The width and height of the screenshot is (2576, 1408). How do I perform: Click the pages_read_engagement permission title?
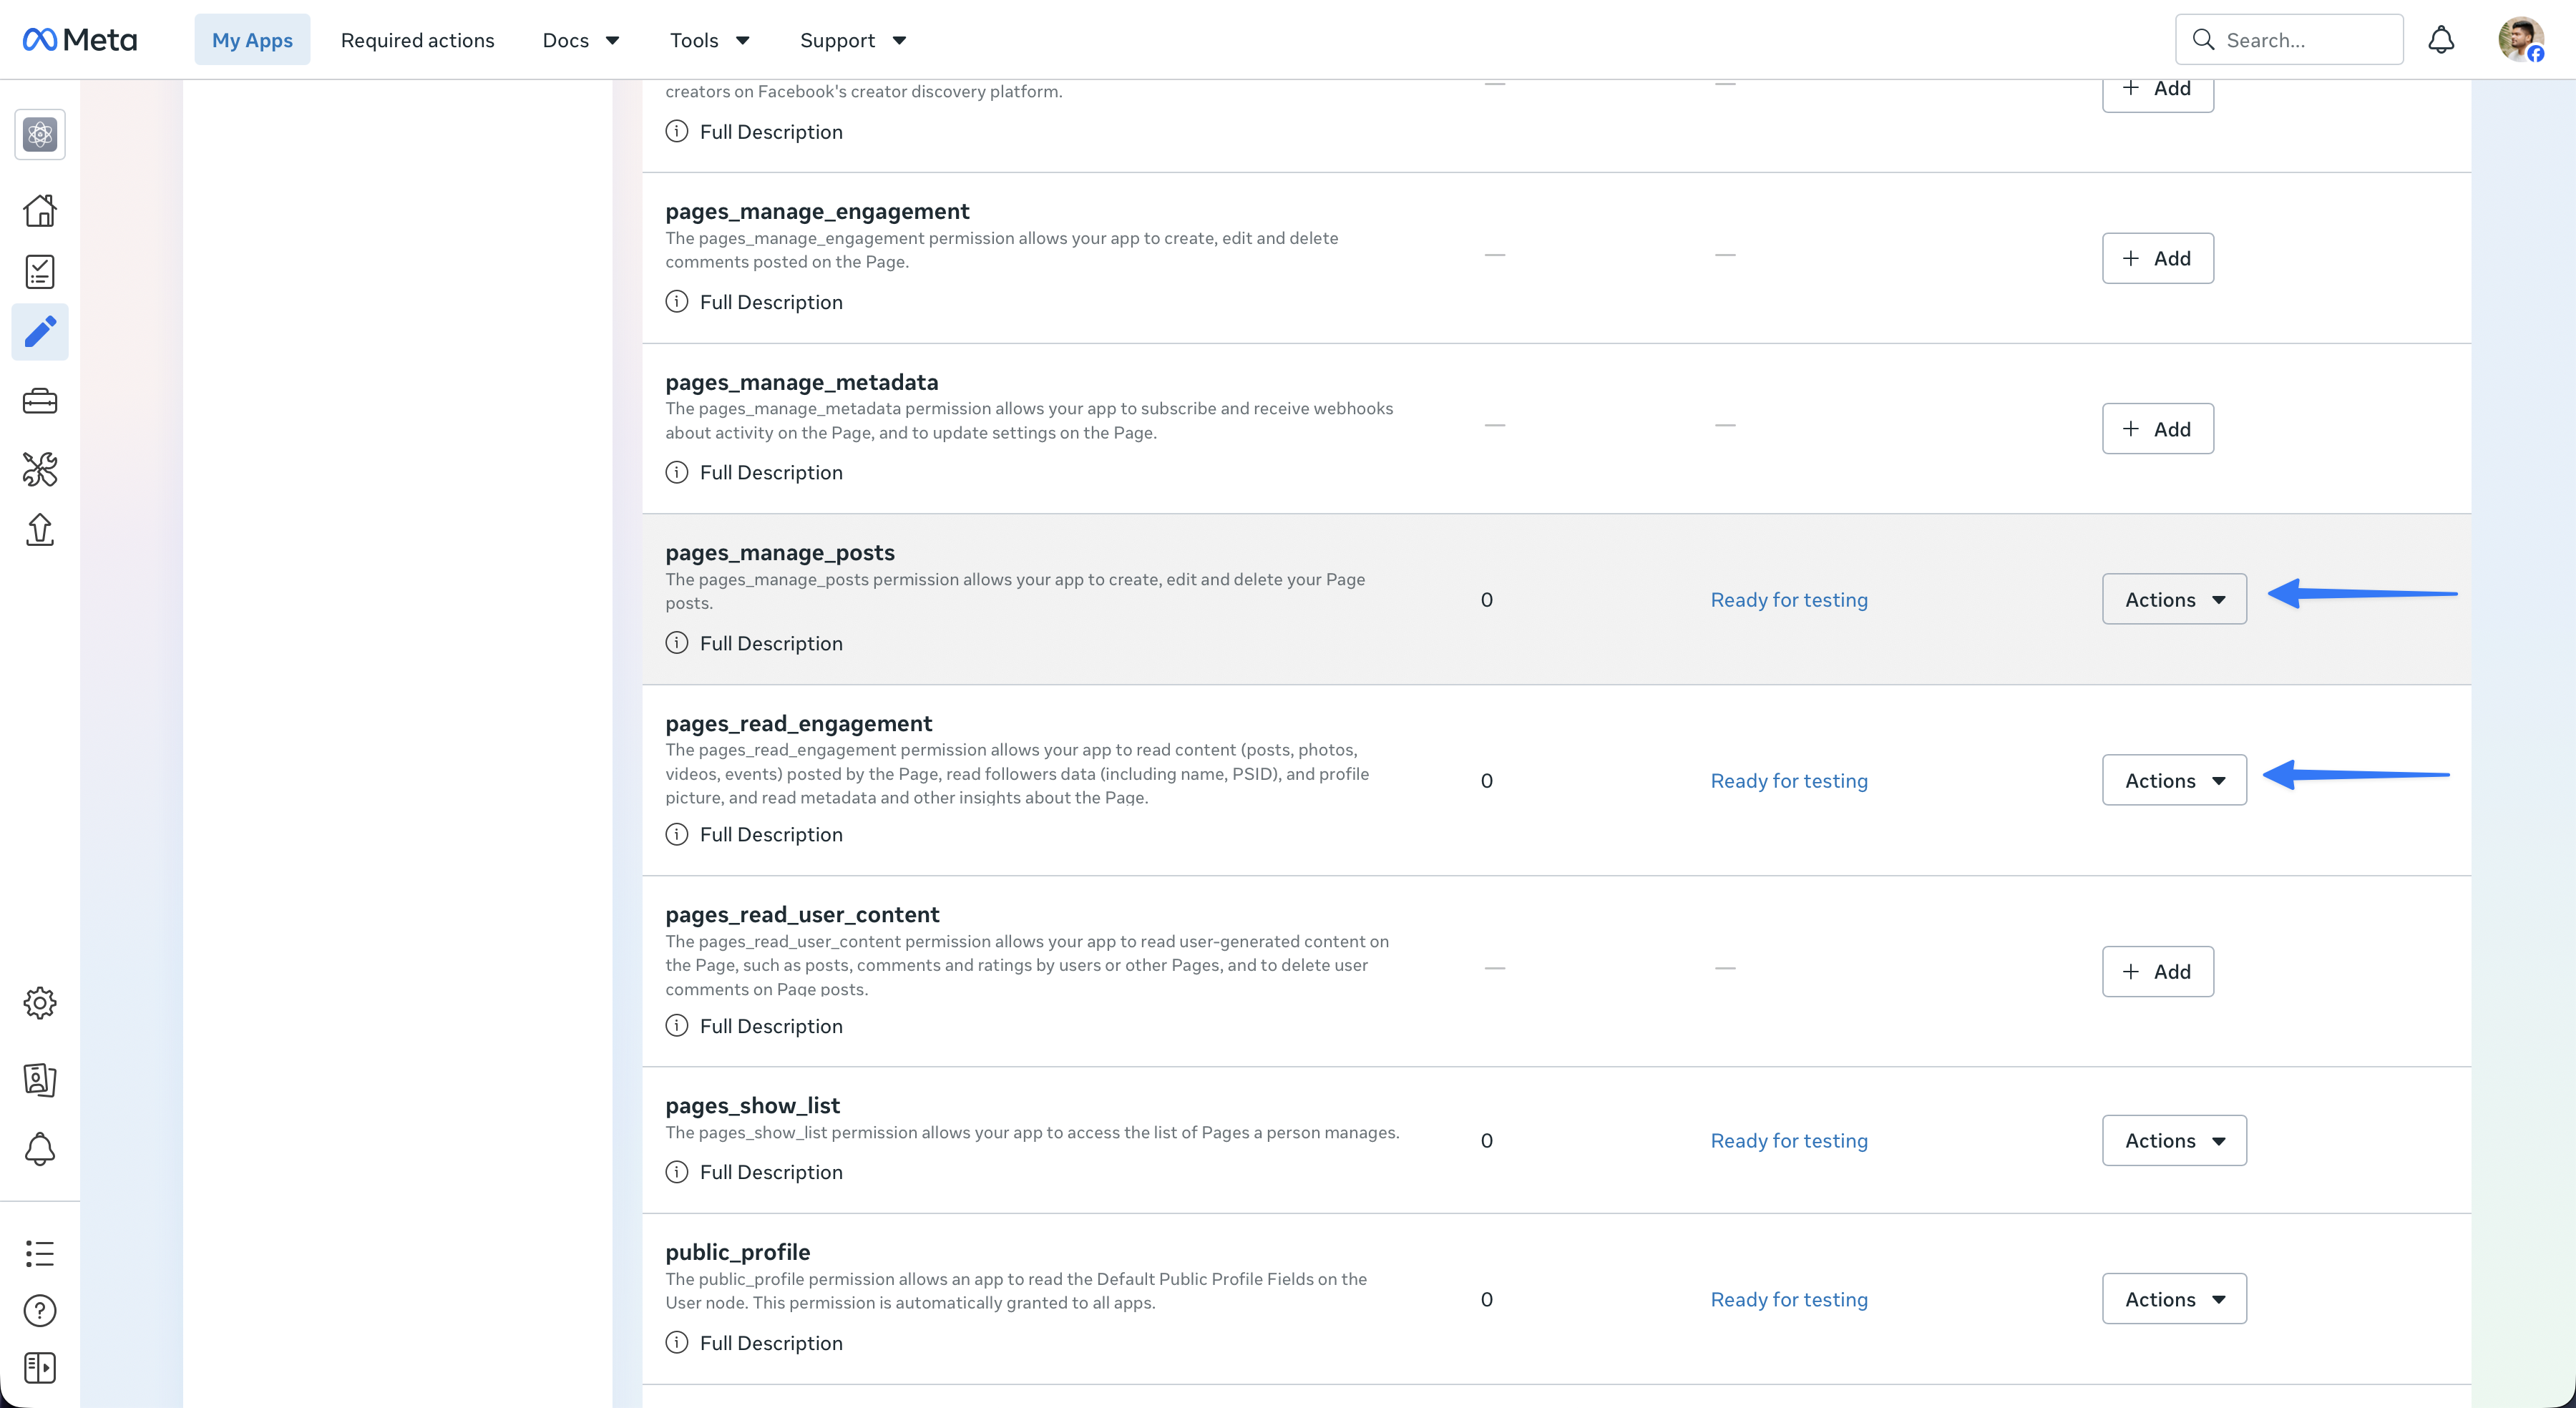pos(798,723)
